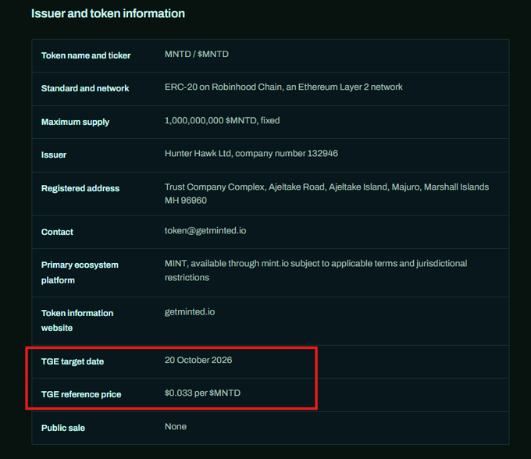Click the 'Trust Company Complex, Ajeltake Road' address text
531x459 pixels.
(326, 194)
